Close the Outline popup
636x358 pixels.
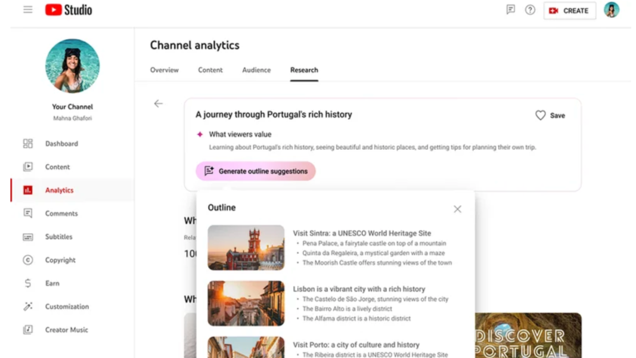coord(458,209)
